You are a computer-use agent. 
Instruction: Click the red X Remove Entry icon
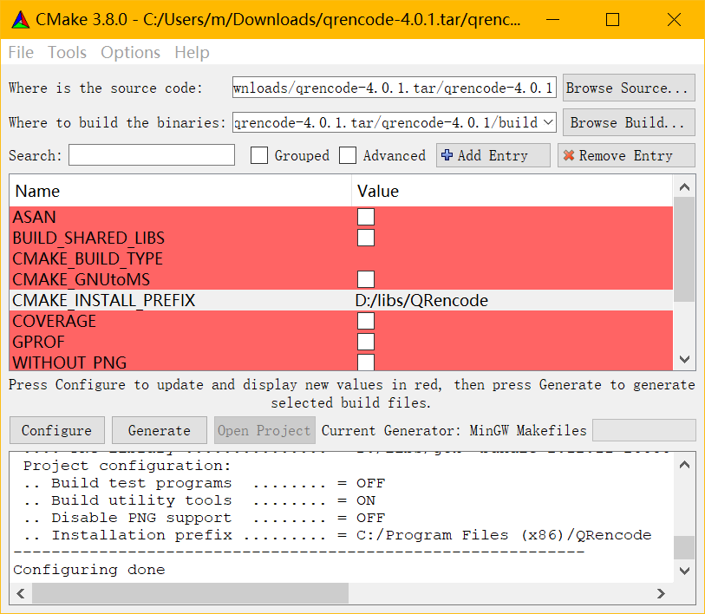pyautogui.click(x=569, y=156)
